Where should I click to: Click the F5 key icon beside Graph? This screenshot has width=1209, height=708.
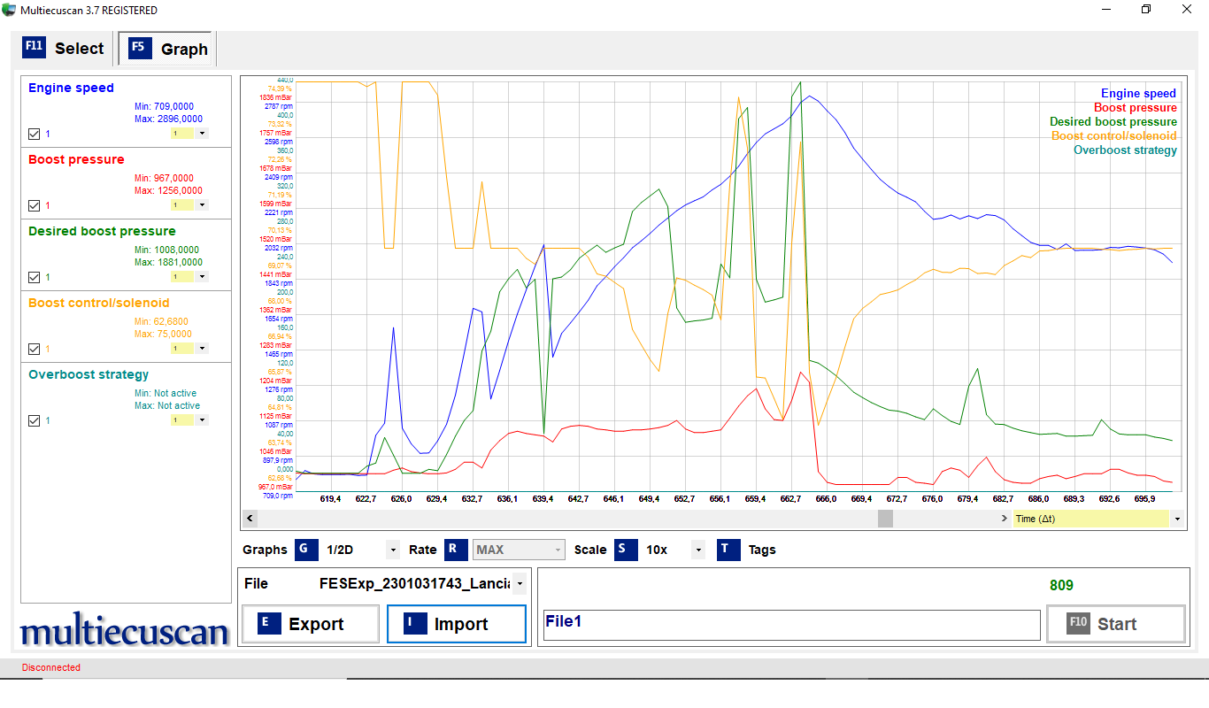pyautogui.click(x=139, y=48)
